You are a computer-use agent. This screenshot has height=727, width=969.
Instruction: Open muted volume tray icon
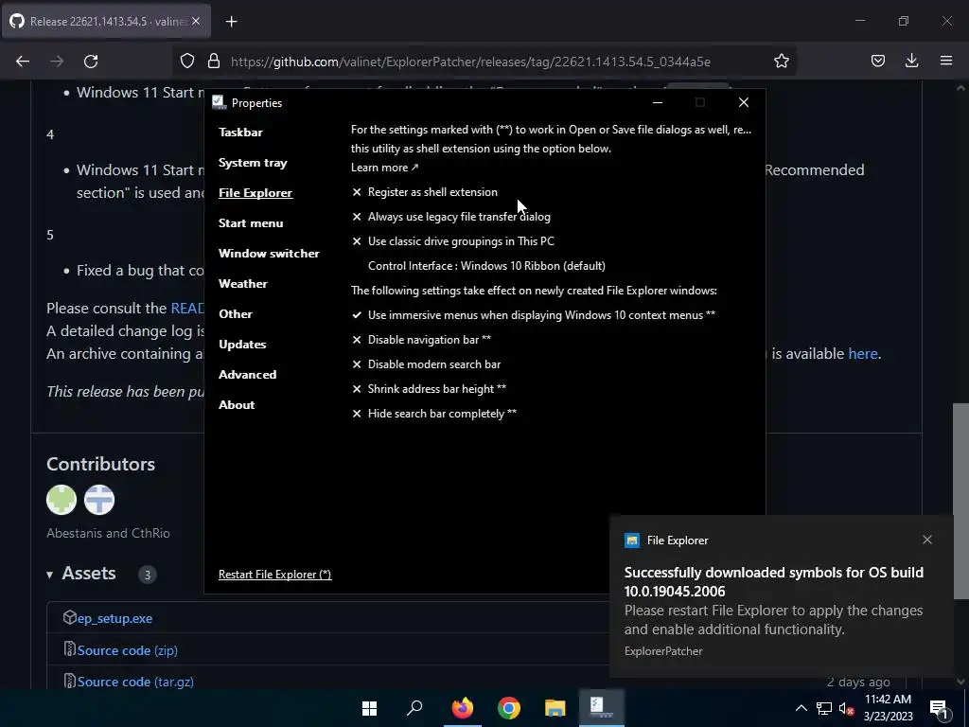click(x=847, y=708)
